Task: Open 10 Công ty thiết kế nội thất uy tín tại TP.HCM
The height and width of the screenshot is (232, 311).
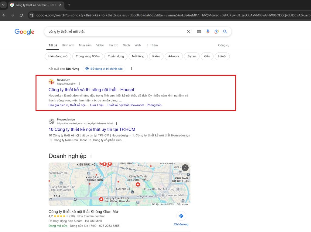Action: 92,129
